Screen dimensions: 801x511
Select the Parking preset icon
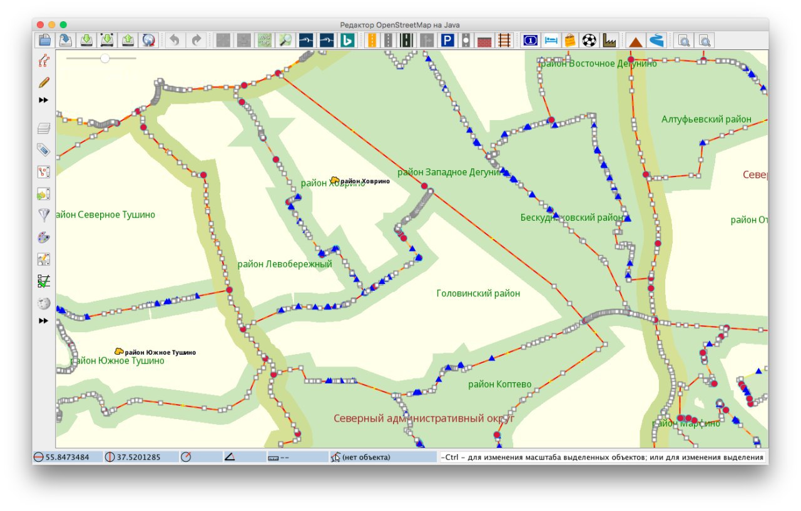point(447,40)
